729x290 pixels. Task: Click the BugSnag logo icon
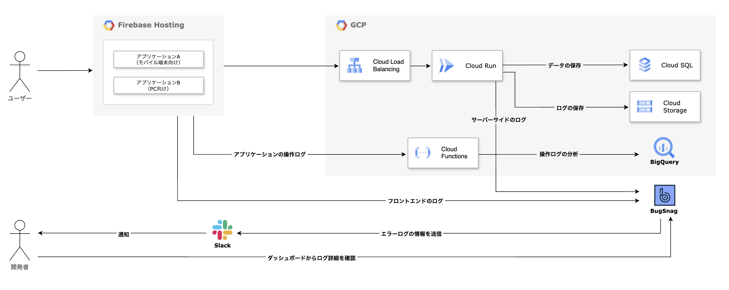point(665,195)
